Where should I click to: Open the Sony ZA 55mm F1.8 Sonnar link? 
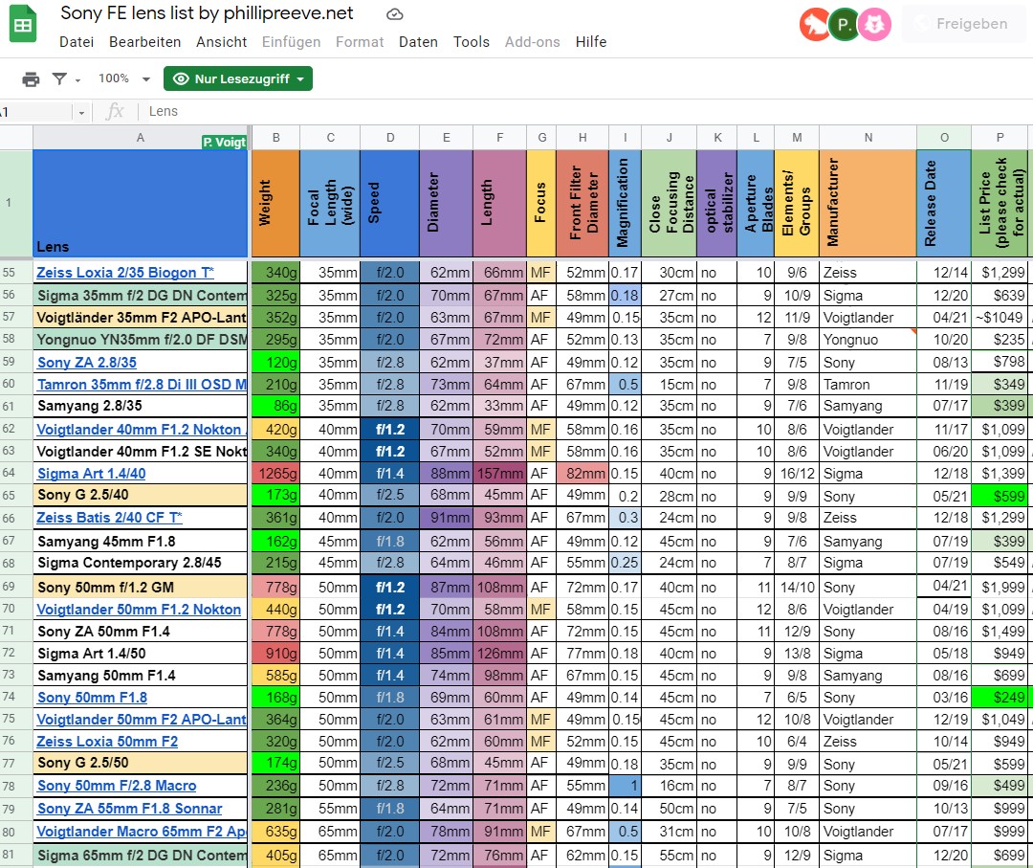(x=130, y=809)
